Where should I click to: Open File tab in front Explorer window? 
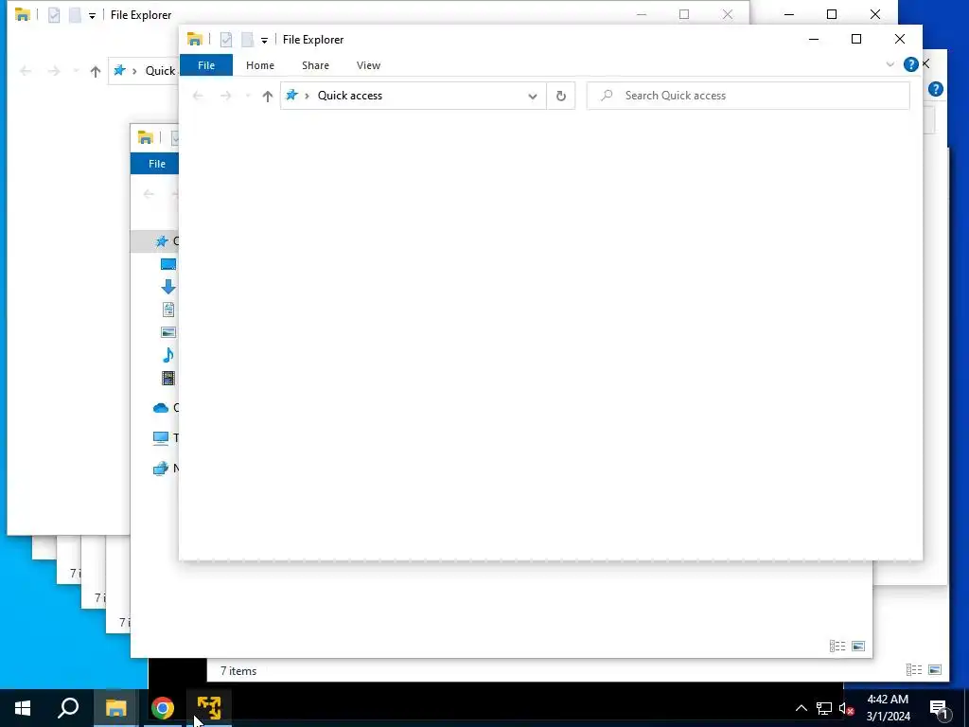pos(206,65)
